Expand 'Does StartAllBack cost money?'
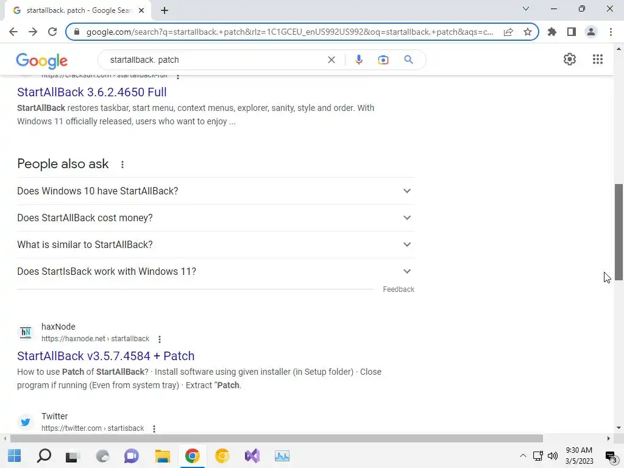624x468 pixels. [215, 218]
